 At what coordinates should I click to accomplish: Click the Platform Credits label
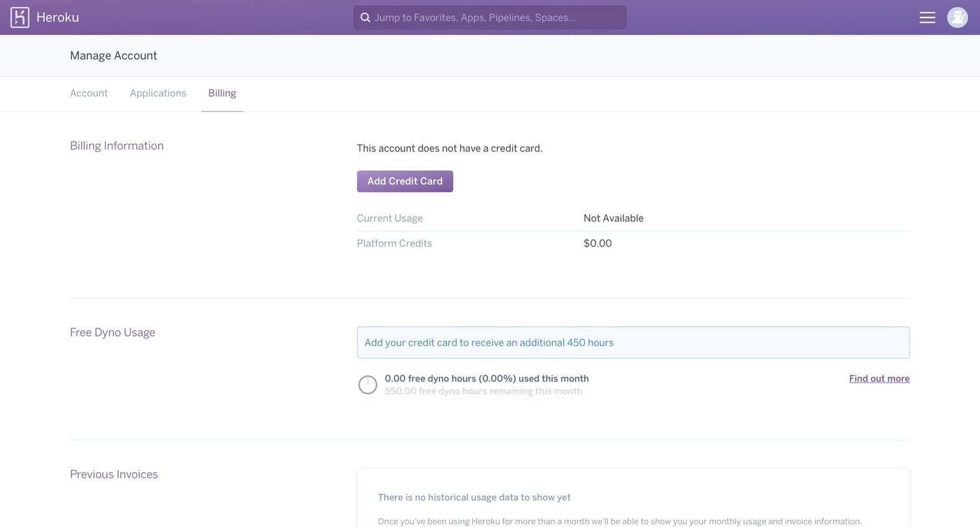(x=394, y=243)
